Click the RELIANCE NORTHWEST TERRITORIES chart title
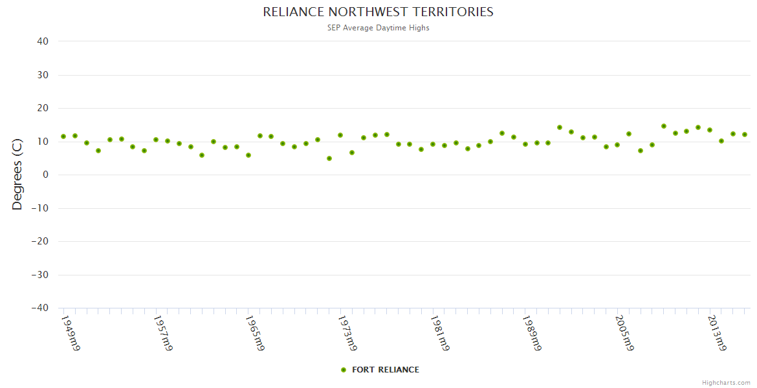Screen dimensions: 757x388 tap(378, 12)
